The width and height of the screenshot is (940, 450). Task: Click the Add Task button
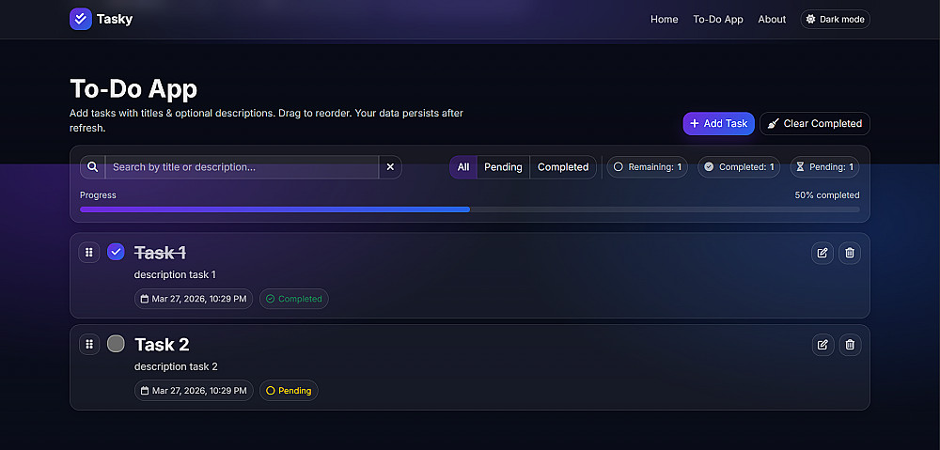pyautogui.click(x=718, y=123)
